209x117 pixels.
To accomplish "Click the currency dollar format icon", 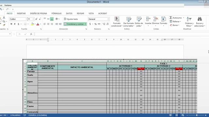I will click(90, 24).
